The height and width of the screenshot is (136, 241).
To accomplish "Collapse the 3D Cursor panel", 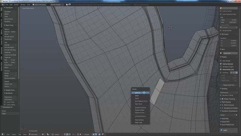I will [x=221, y=34].
